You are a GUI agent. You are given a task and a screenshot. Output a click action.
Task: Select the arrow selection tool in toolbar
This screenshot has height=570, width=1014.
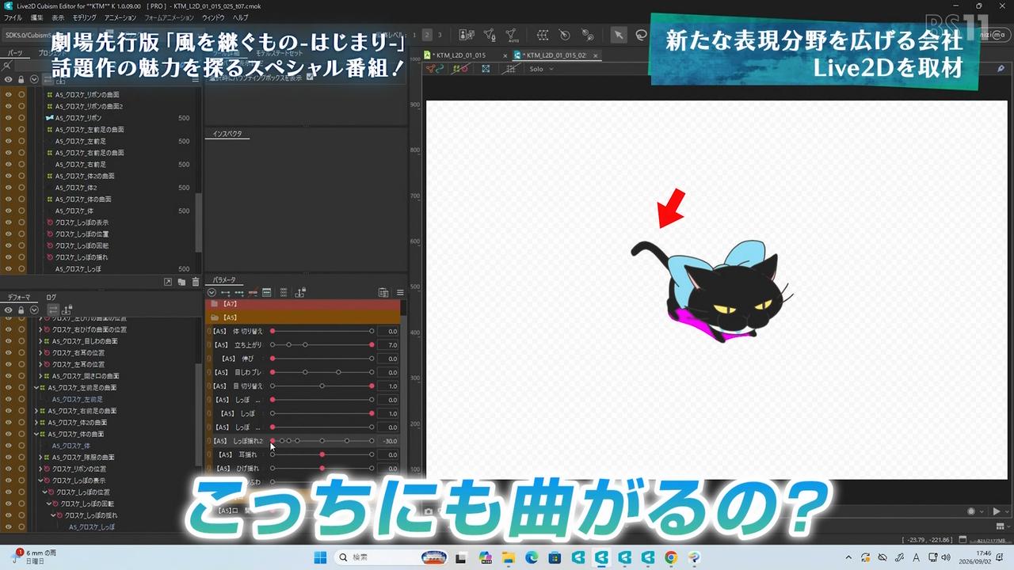point(619,35)
